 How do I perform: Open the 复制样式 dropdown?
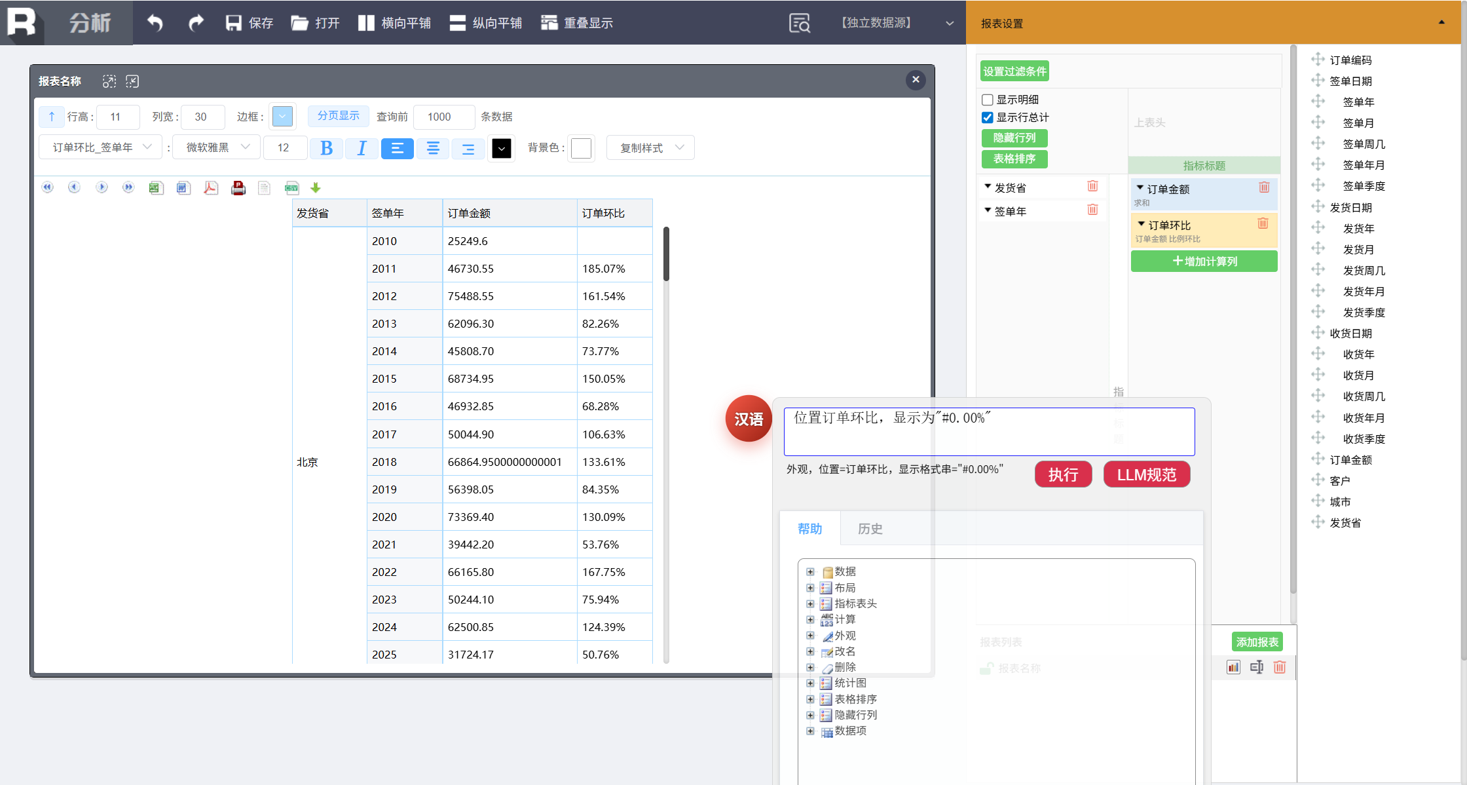click(x=650, y=147)
